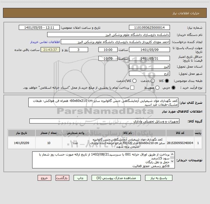
Task: Click the unit cell عدد
Action: 76,143
